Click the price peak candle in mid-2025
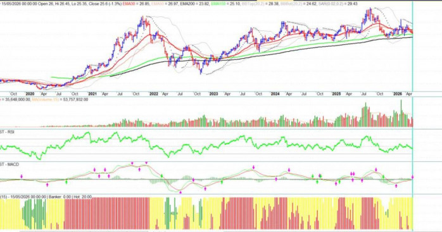 [370, 14]
